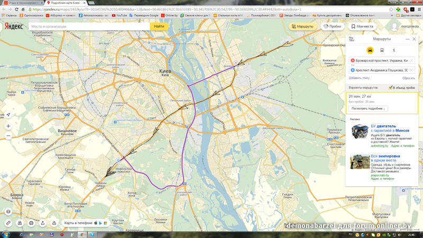423x238 pixels.
Task: Open Onliner.by bookmark
Action: tap(169, 15)
